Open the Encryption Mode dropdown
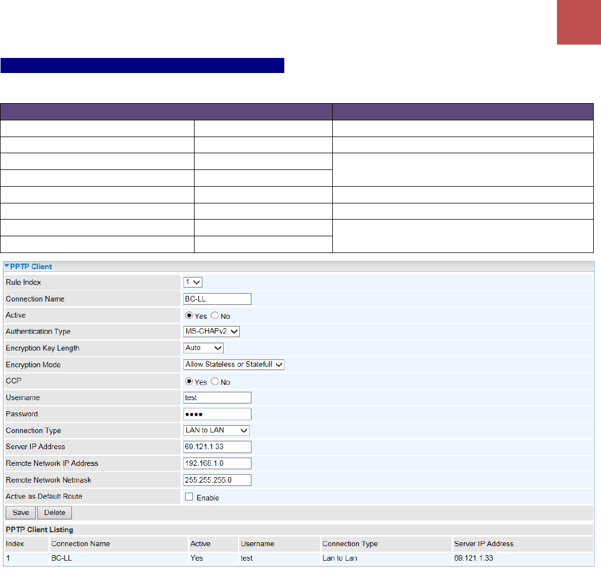The image size is (601, 569). coord(234,364)
